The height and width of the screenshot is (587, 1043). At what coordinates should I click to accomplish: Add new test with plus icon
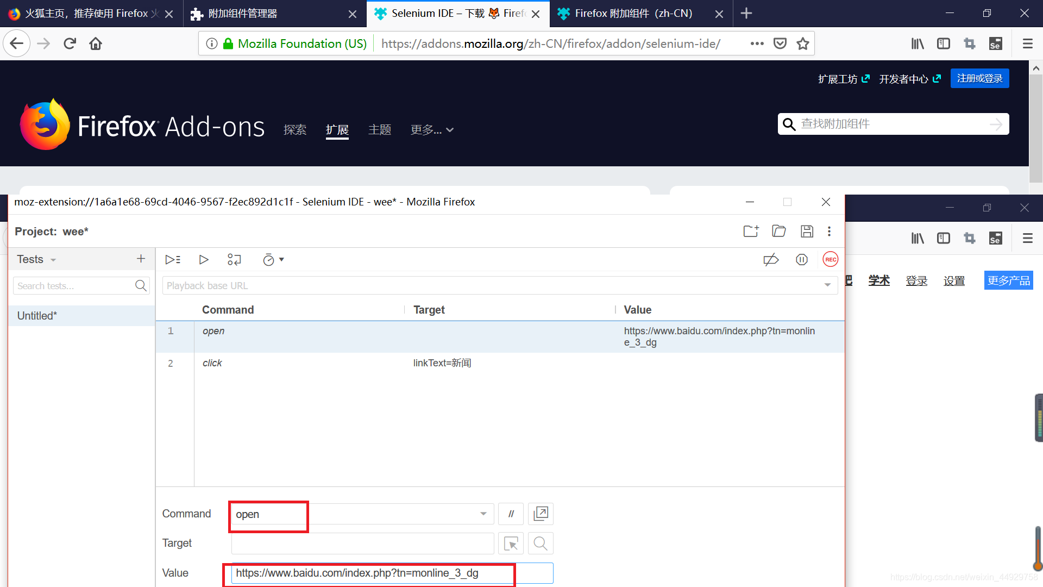coord(141,259)
